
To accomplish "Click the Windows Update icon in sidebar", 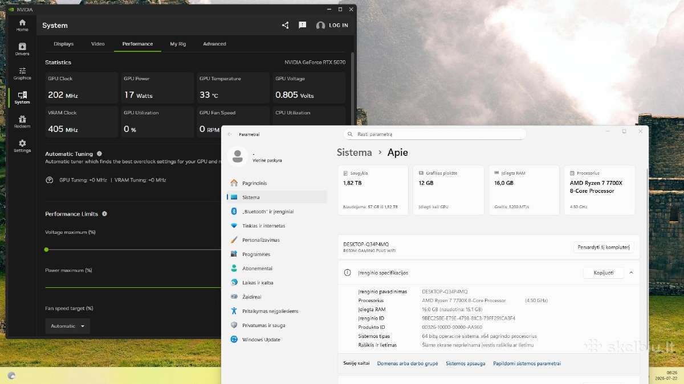I will (234, 340).
